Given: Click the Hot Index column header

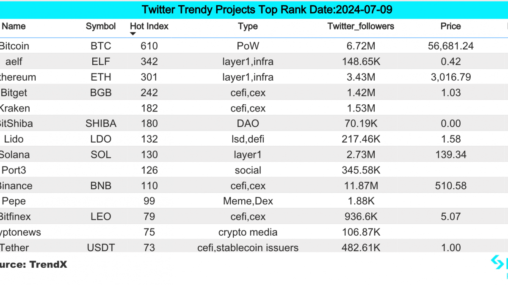Looking at the screenshot, I should click(149, 26).
